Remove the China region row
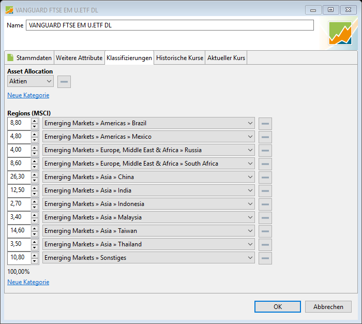The image size is (362, 324). tap(265, 177)
